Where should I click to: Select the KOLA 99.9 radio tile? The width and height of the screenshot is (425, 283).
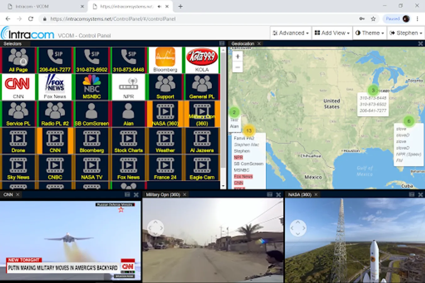coord(202,60)
